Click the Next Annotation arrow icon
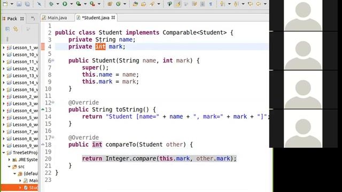Viewport: 342px width, 192px height. (x=222, y=4)
